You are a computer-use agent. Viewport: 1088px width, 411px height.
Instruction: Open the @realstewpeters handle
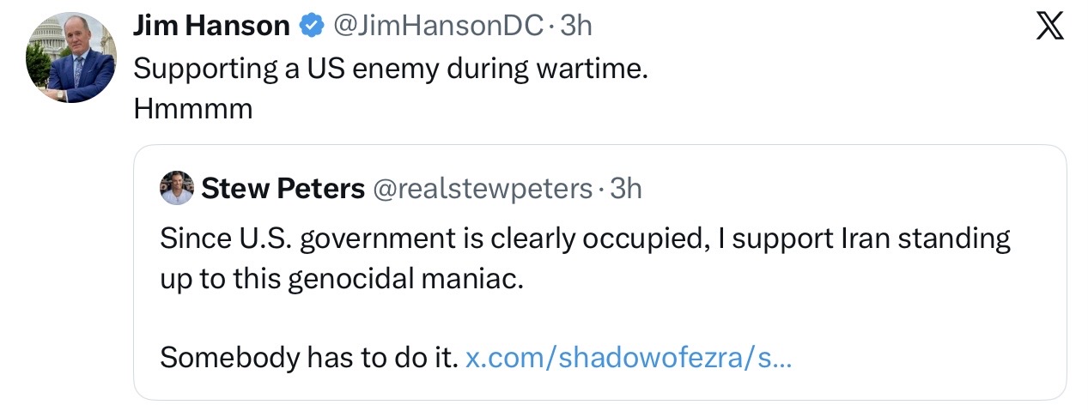482,188
